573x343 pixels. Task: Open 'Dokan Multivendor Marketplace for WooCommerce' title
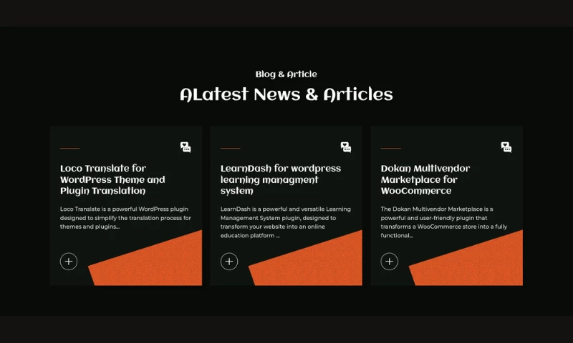tap(425, 179)
